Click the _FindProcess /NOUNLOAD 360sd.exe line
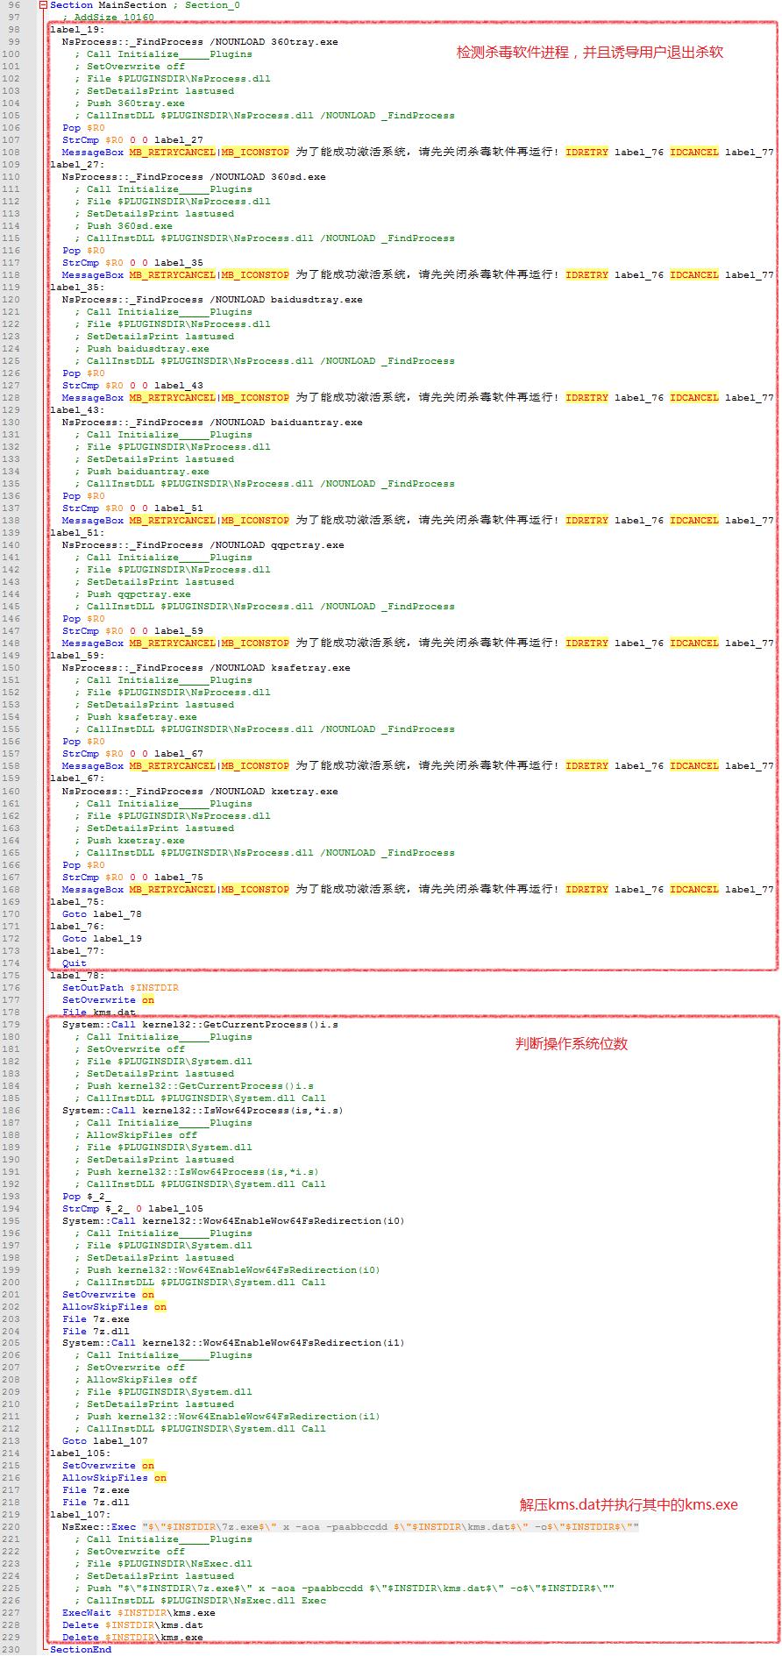The image size is (782, 1656). coord(194,177)
